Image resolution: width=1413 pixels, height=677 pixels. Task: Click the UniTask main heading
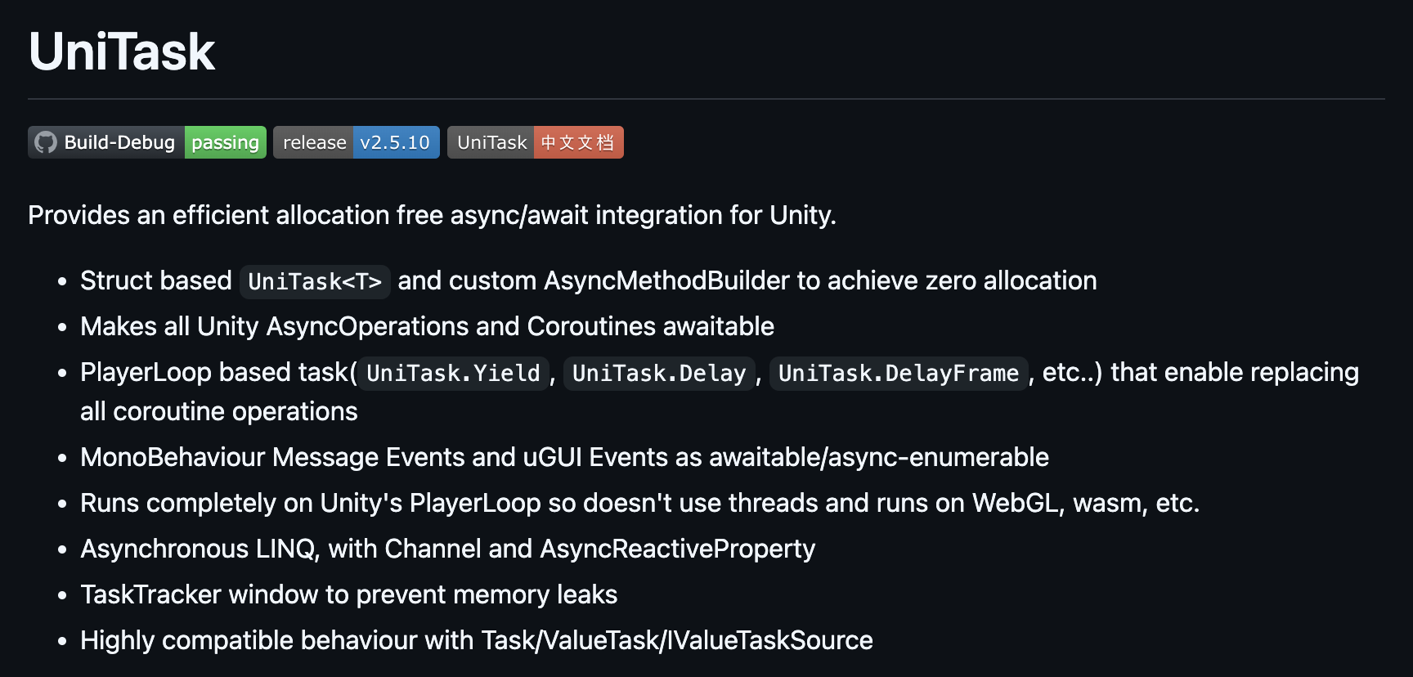[122, 52]
